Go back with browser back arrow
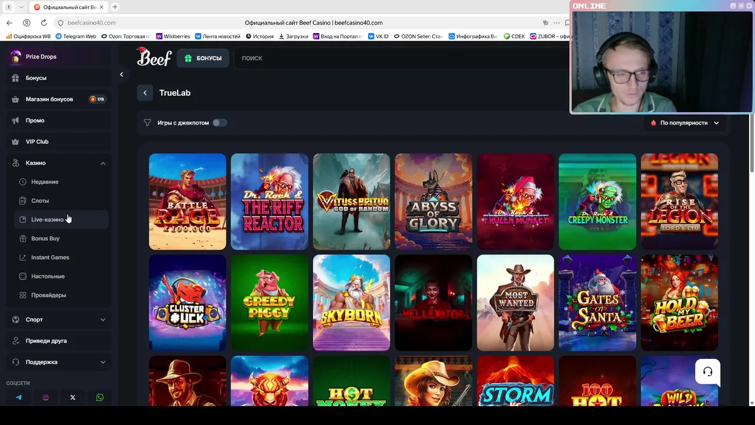 point(9,22)
